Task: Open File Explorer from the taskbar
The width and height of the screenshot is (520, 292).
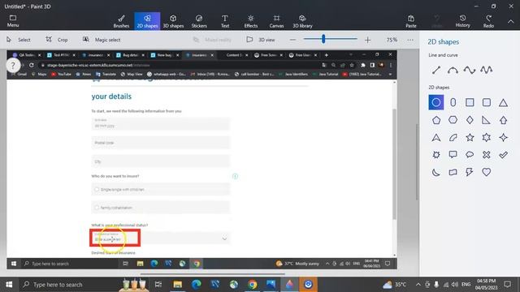Action: [177, 285]
